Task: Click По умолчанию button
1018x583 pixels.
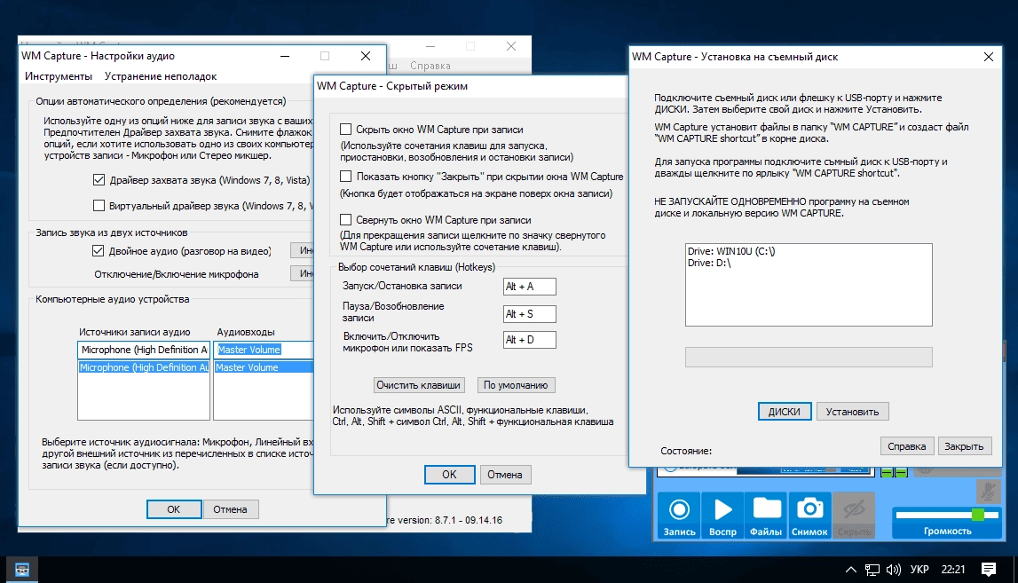Action: (516, 385)
